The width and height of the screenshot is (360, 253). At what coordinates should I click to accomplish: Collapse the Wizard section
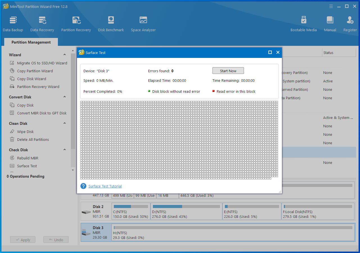pos(65,55)
